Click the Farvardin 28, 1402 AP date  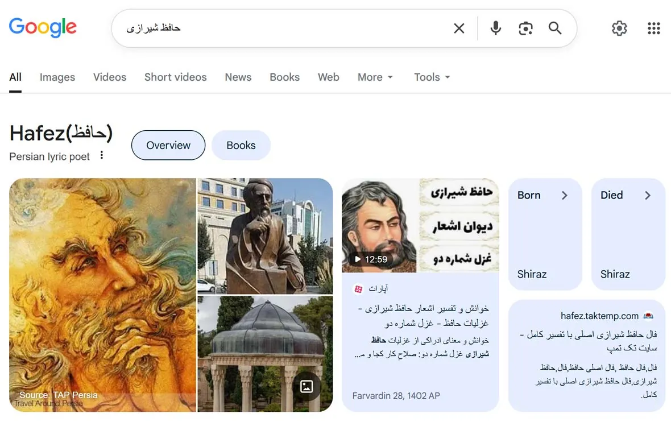396,396
